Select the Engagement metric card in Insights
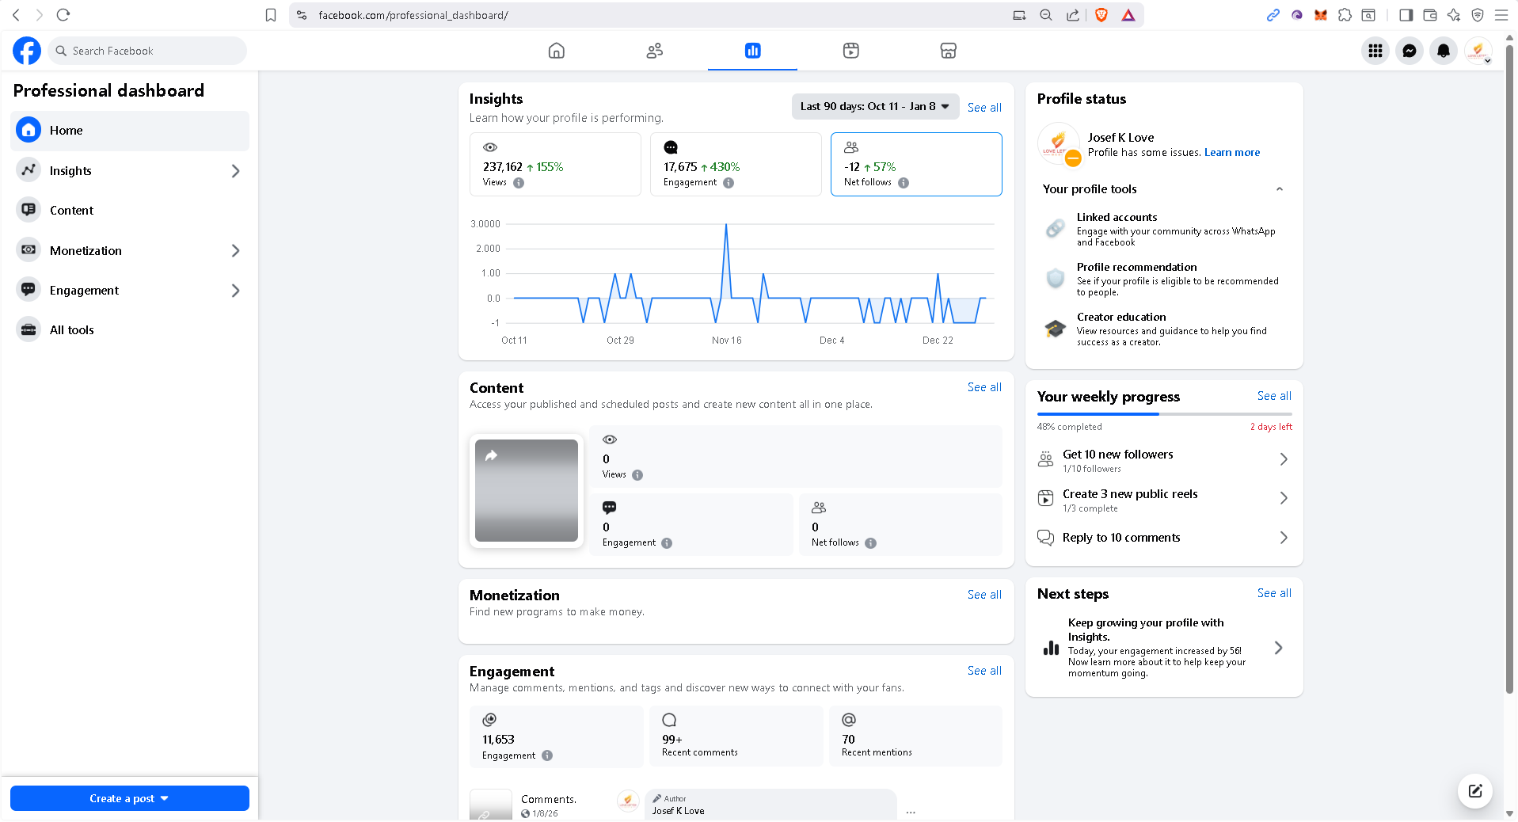 pyautogui.click(x=735, y=164)
